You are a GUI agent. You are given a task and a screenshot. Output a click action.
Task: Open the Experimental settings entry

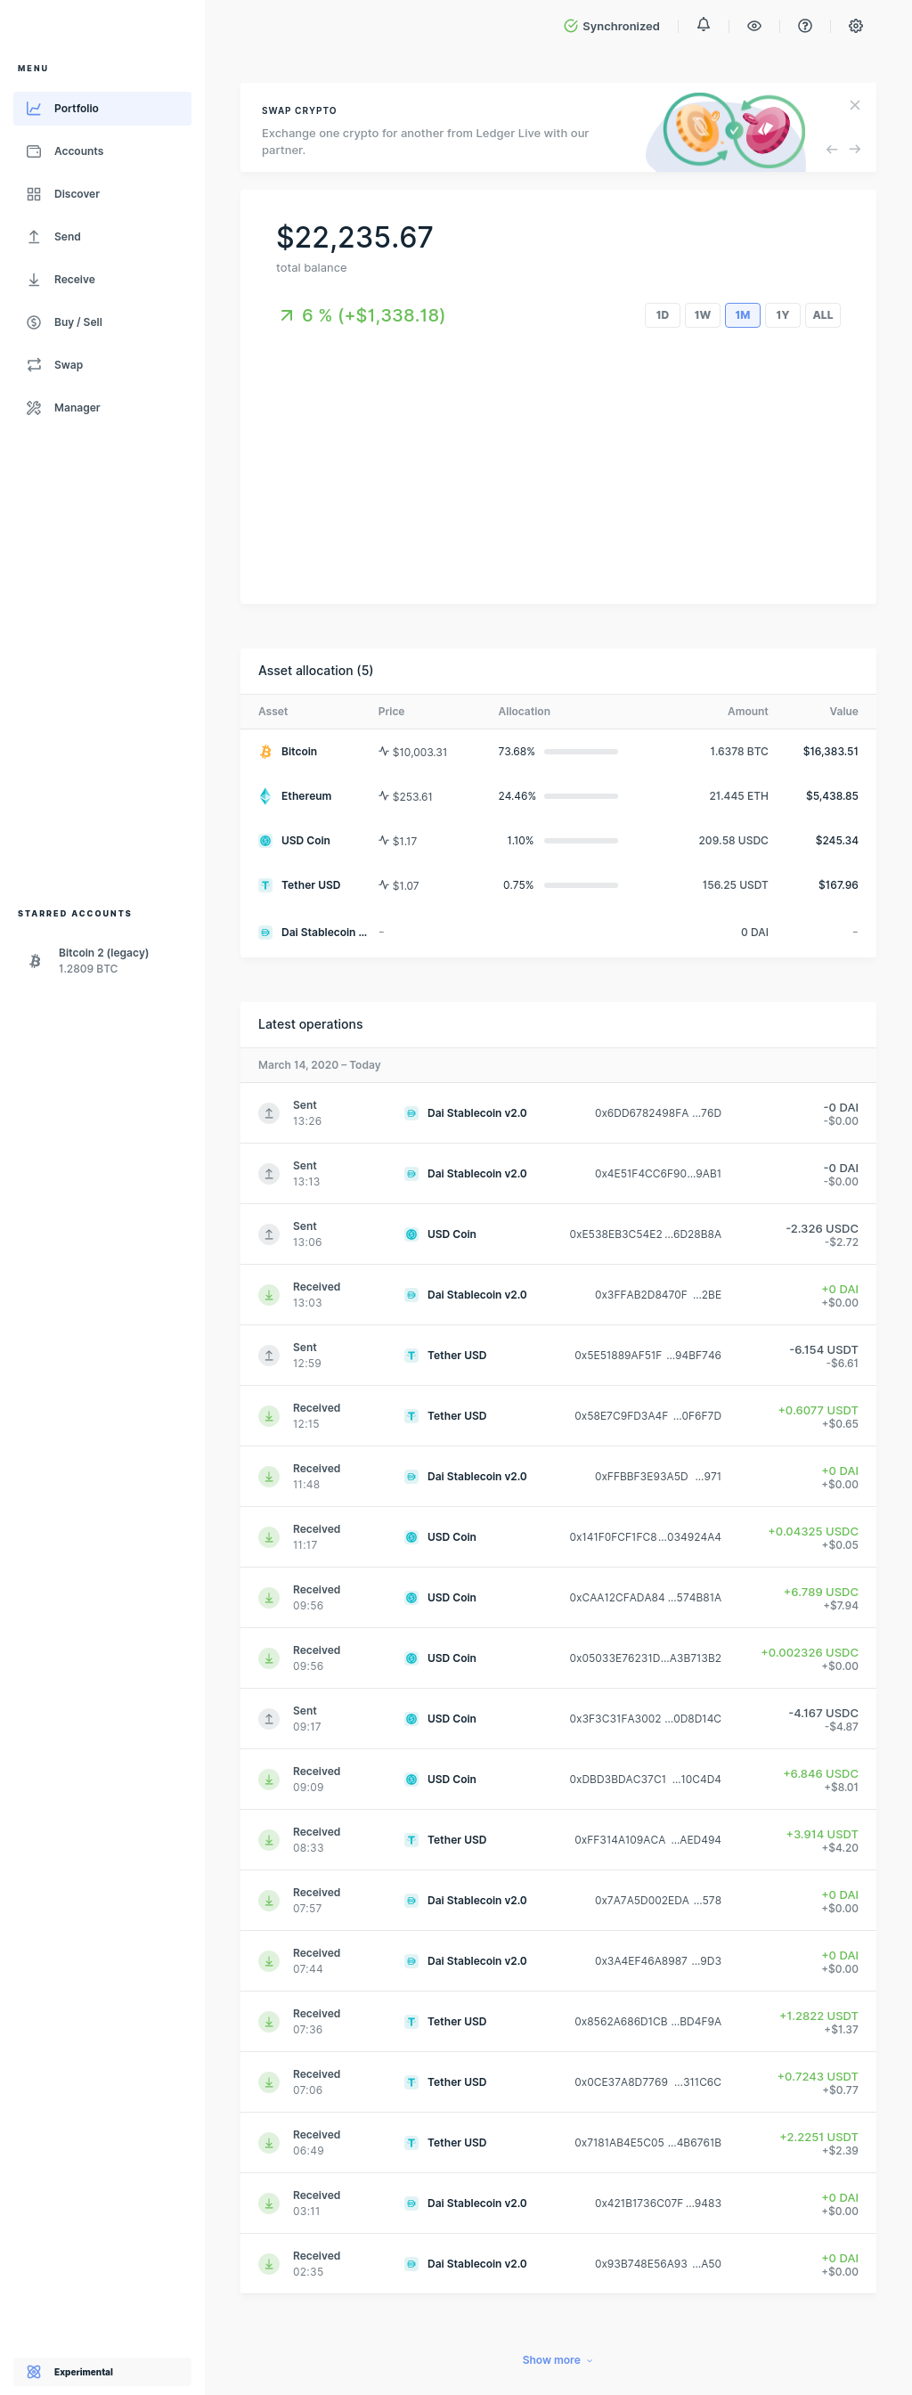click(102, 2372)
